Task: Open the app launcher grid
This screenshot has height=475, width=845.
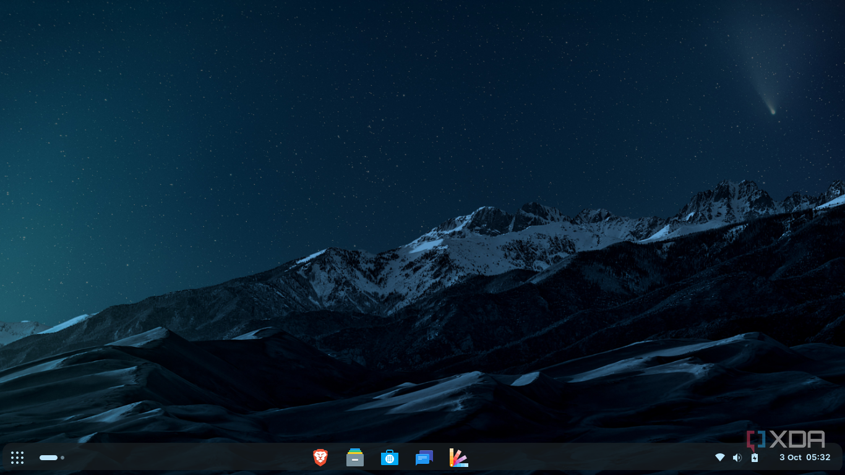Action: (17, 458)
